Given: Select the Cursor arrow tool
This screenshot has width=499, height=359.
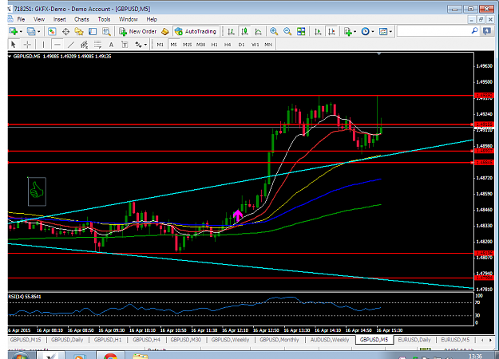Looking at the screenshot, I should click(14, 45).
